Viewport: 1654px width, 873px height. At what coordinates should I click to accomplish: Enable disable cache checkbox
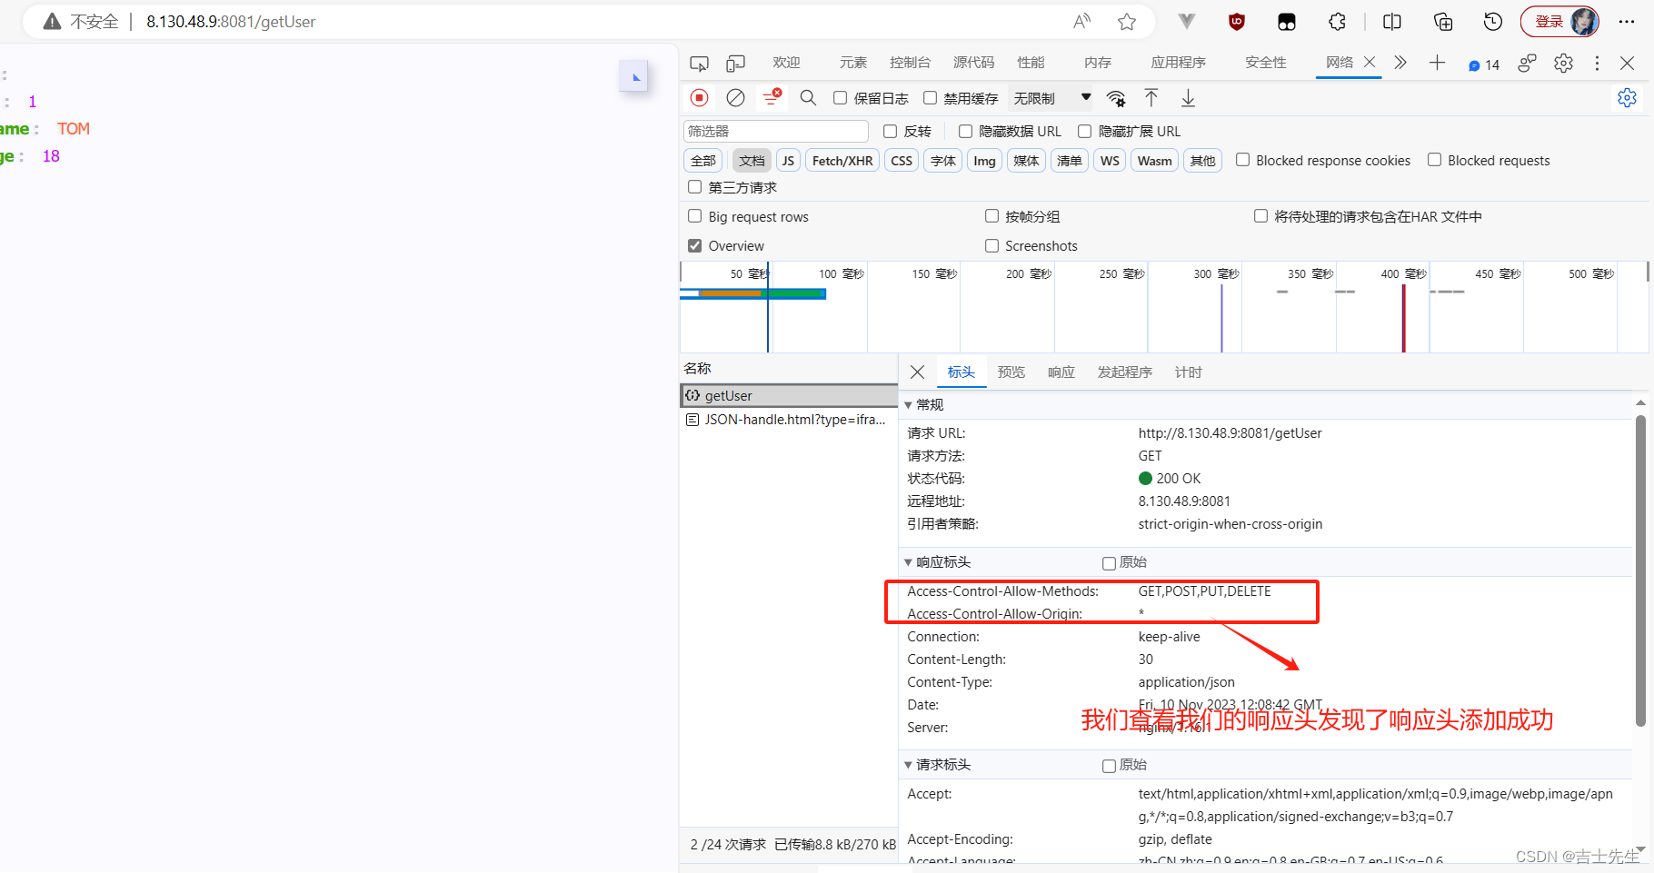click(x=930, y=98)
